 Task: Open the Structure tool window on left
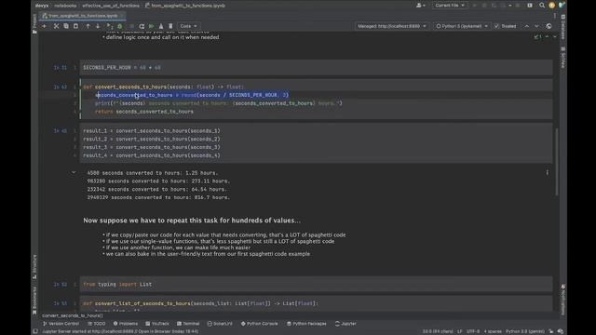tap(34, 267)
